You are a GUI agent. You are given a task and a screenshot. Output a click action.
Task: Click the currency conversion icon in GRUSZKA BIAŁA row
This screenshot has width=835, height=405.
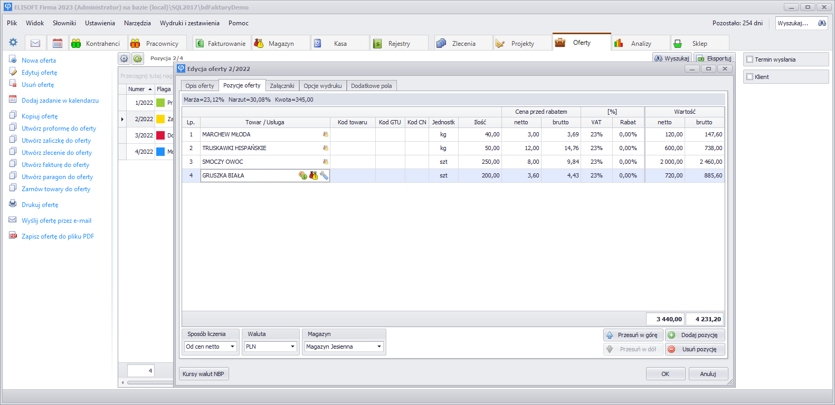[x=303, y=175]
